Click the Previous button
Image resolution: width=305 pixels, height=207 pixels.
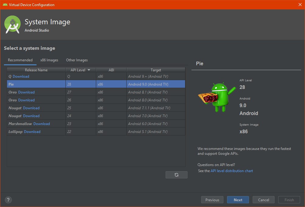tap(212, 200)
